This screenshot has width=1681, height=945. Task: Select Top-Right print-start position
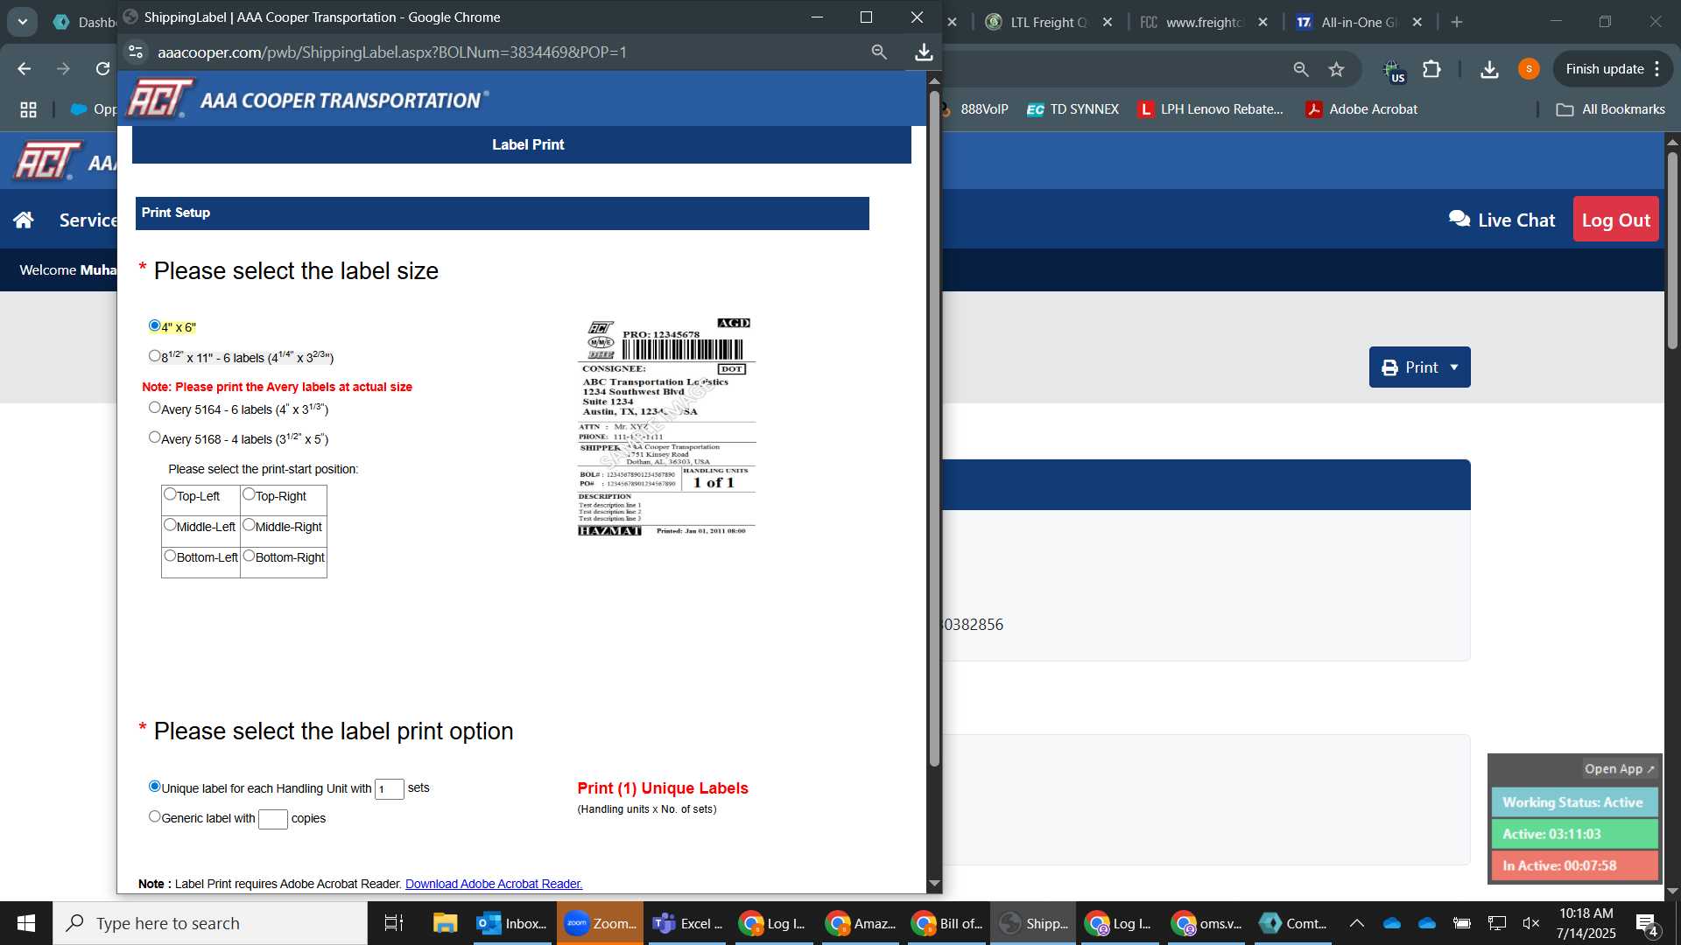[249, 494]
